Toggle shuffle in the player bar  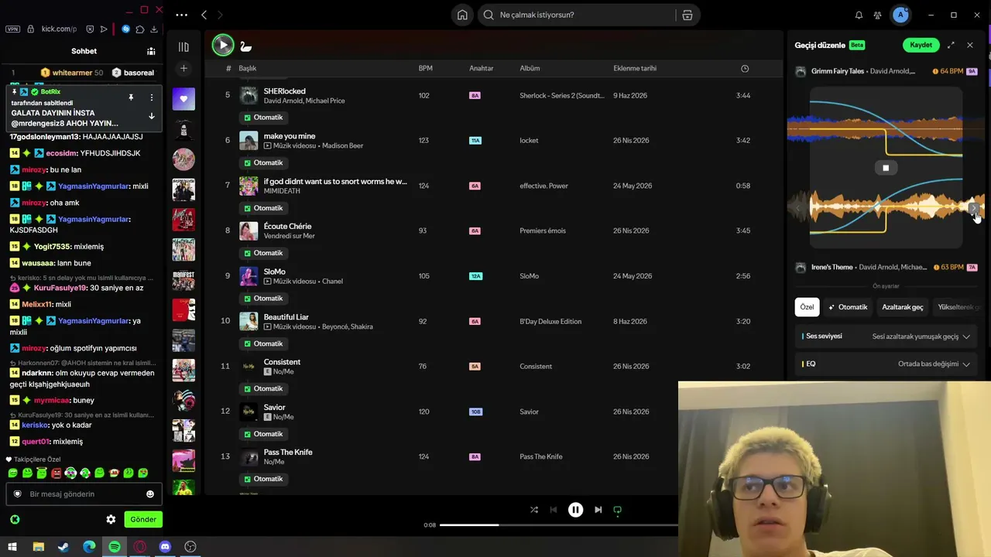coord(533,510)
